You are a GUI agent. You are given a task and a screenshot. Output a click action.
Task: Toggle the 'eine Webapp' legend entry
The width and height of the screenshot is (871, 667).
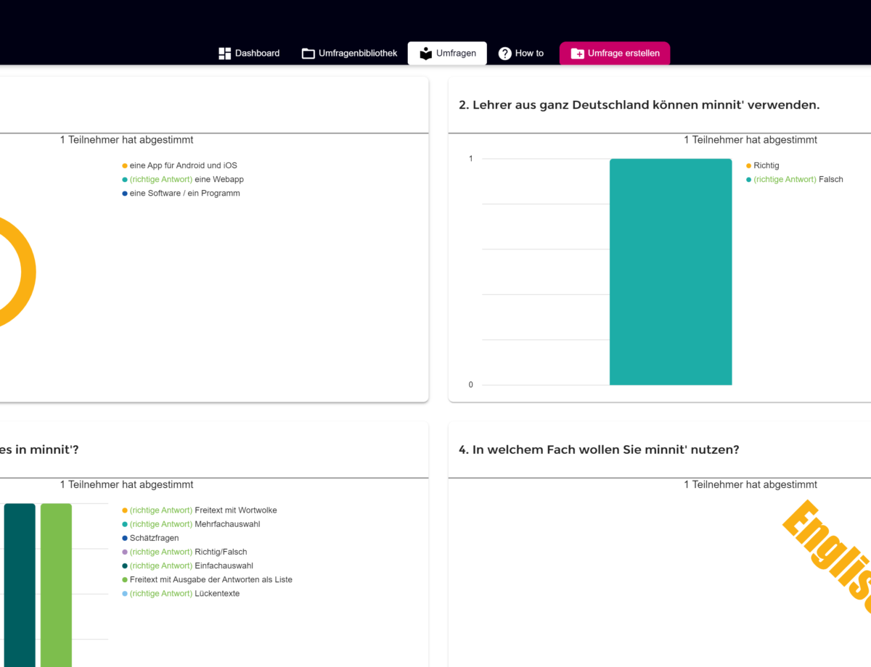(x=189, y=180)
